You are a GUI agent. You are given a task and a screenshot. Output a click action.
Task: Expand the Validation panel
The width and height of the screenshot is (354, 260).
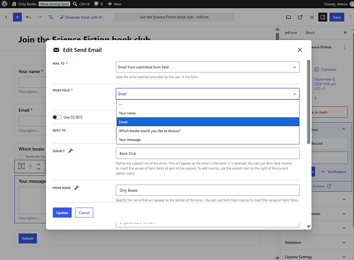coord(316,243)
